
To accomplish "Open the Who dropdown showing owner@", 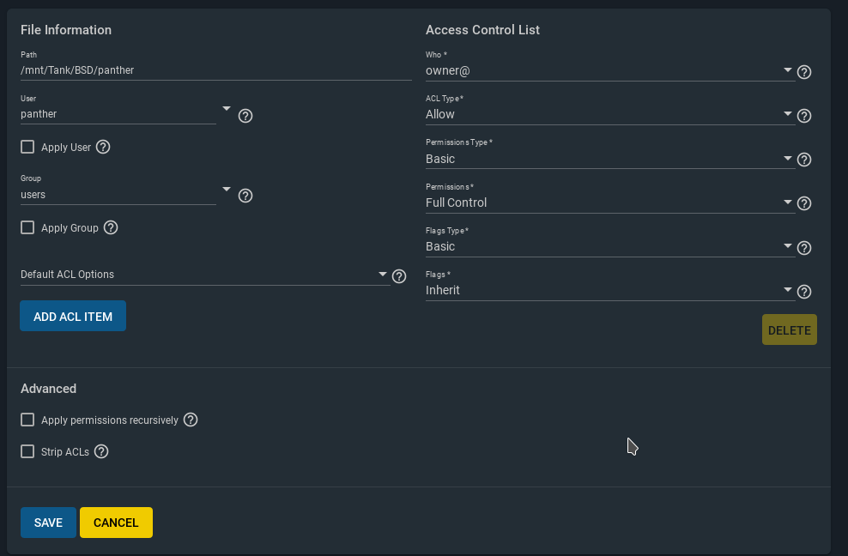I will (x=610, y=71).
